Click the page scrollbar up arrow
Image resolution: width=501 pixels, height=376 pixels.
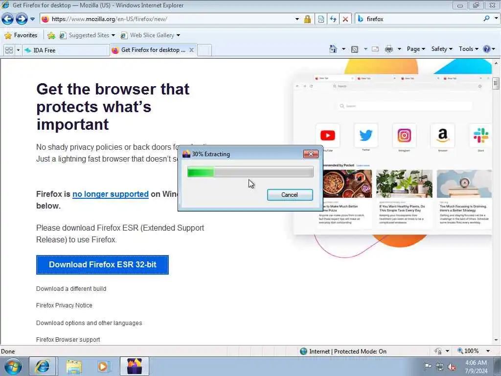pos(496,63)
